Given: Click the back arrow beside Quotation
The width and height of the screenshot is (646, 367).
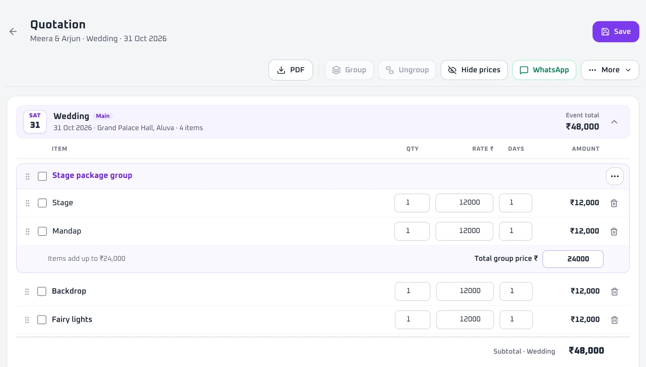Looking at the screenshot, I should 13,31.
